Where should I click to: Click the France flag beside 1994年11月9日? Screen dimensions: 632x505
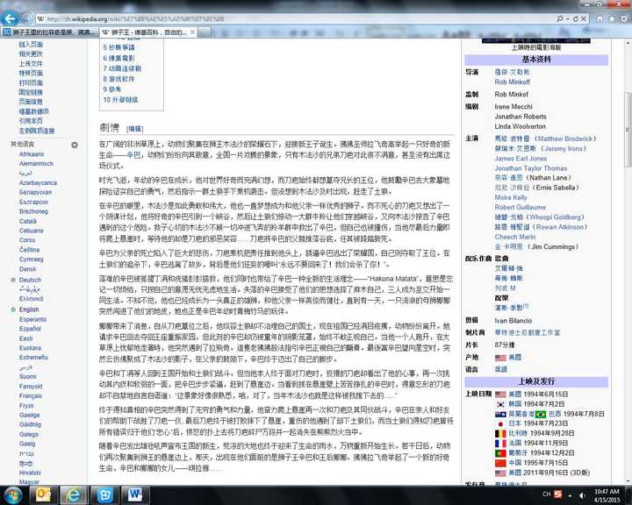pos(500,443)
